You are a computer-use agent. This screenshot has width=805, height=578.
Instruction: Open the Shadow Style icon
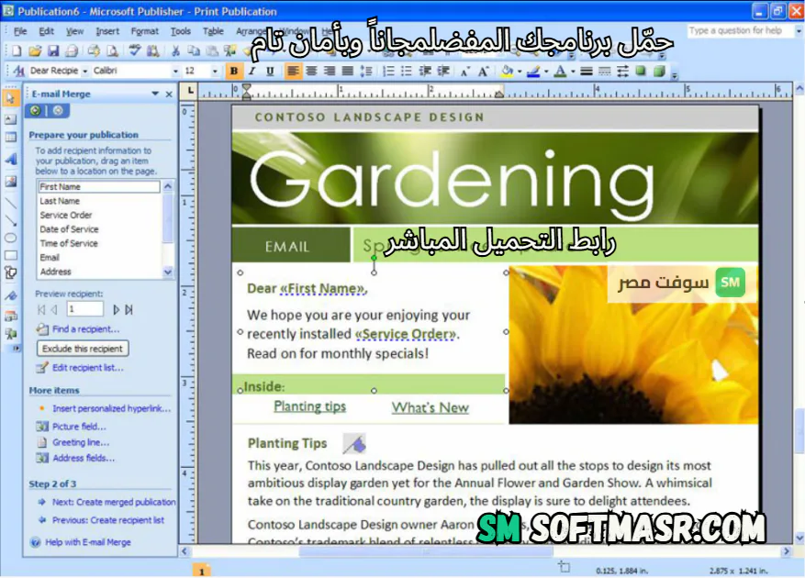641,71
